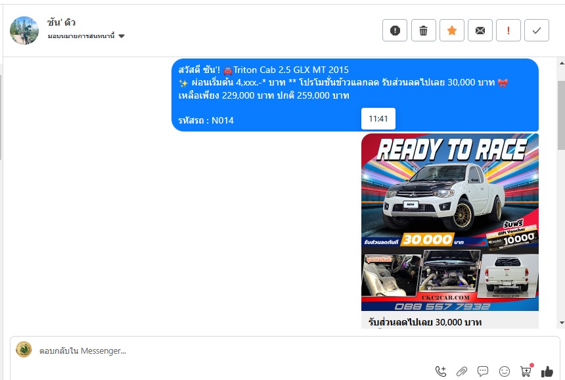The image size is (565, 380).
Task: Attach a file with paperclip icon
Action: pos(462,371)
